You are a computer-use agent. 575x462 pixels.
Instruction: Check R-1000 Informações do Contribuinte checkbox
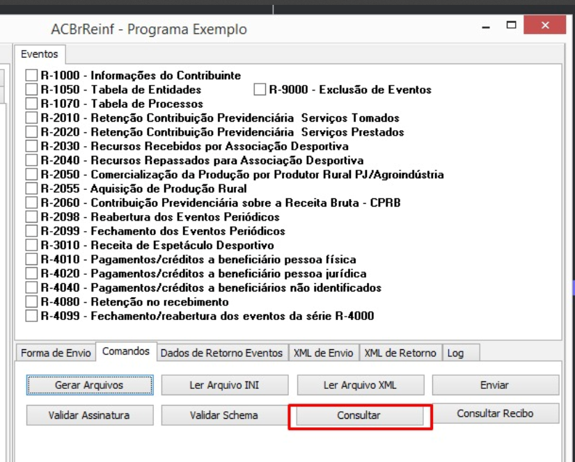(x=31, y=75)
